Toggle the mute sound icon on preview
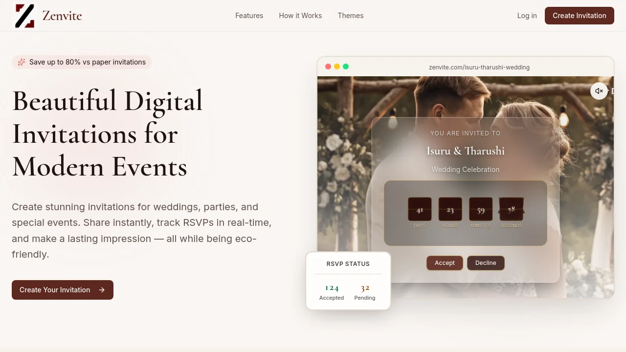The width and height of the screenshot is (626, 352). pyautogui.click(x=599, y=91)
